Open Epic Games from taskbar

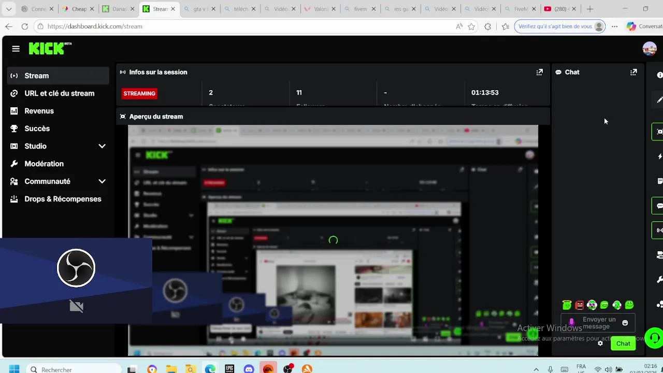click(x=229, y=369)
